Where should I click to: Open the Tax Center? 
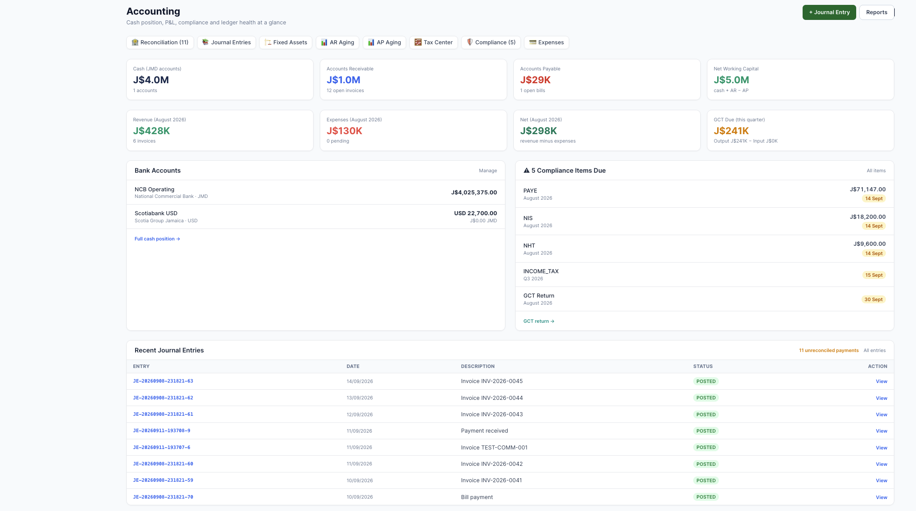(x=434, y=43)
